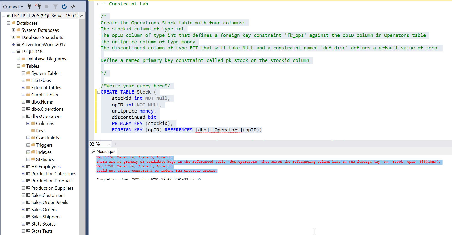This screenshot has width=452, height=235.
Task: Click the System Tables folder icon
Action: click(28, 73)
